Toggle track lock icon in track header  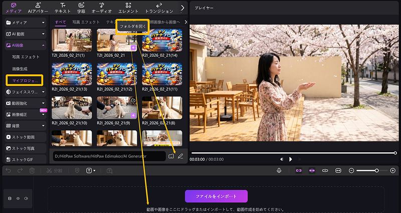(x=10, y=198)
